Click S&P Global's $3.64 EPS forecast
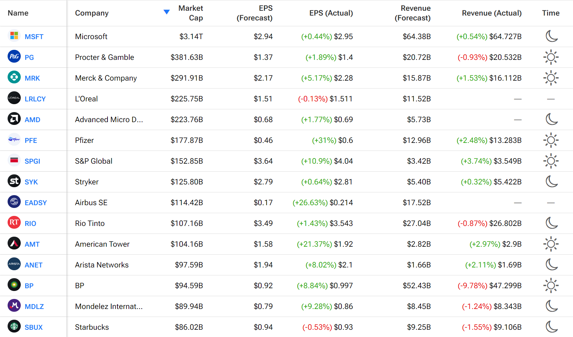Screen dimensions: 573x337 (x=263, y=161)
